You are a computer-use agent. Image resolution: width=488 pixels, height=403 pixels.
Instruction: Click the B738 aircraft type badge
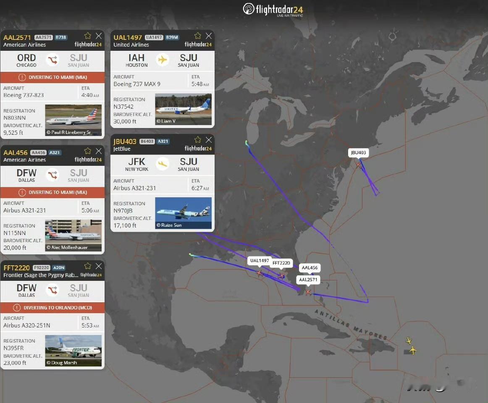61,37
